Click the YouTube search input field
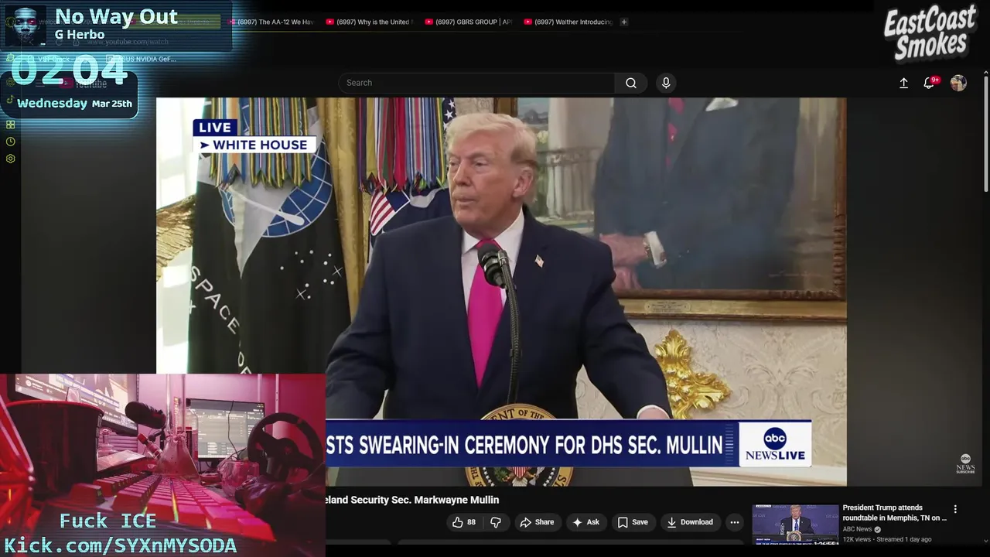Image resolution: width=990 pixels, height=557 pixels. 476,83
